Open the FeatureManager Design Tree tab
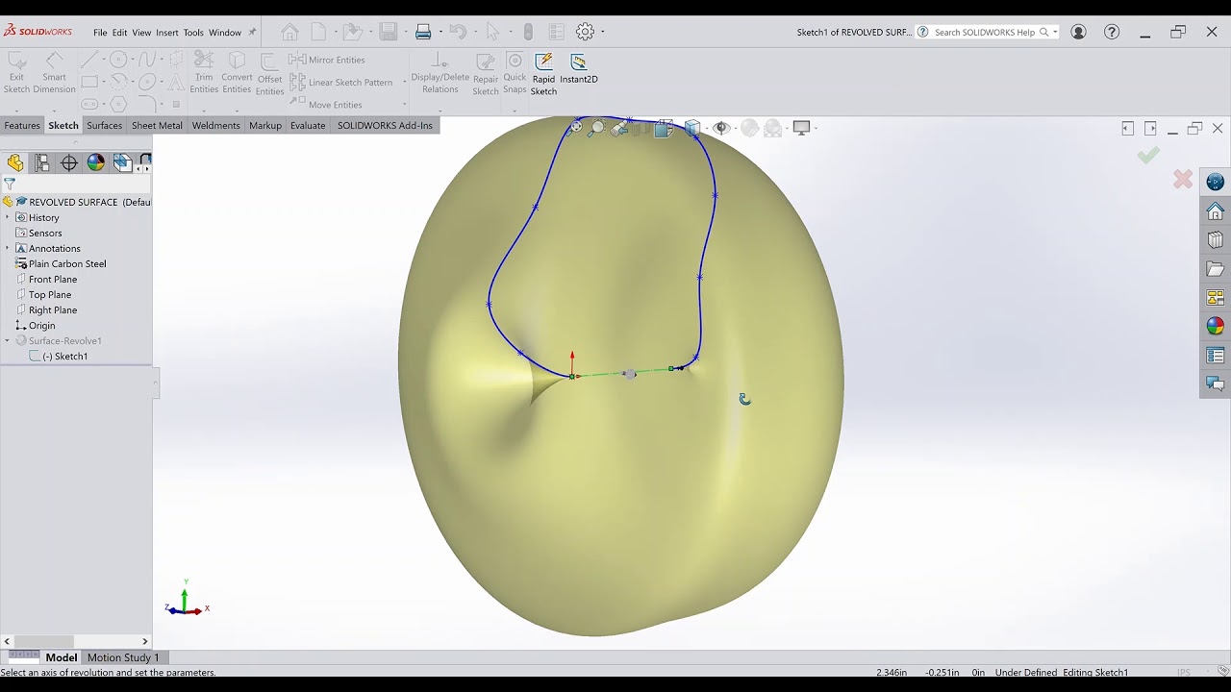This screenshot has width=1231, height=692. pos(14,163)
